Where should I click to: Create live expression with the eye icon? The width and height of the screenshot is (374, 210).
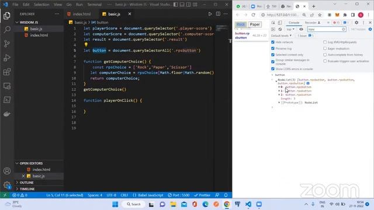302,29
